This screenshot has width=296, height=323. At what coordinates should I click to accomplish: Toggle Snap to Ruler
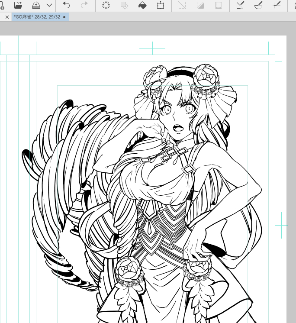(240, 5)
